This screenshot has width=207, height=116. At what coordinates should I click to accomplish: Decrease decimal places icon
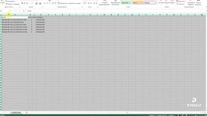coord(97,3)
